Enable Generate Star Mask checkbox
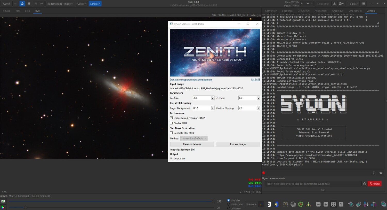The image size is (387, 210). (171, 133)
